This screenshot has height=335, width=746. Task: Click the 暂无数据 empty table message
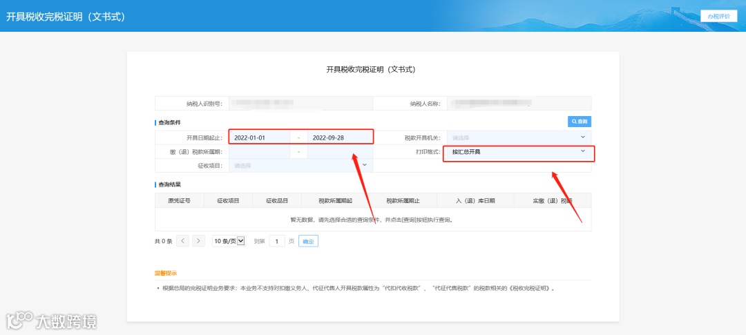pyautogui.click(x=372, y=220)
